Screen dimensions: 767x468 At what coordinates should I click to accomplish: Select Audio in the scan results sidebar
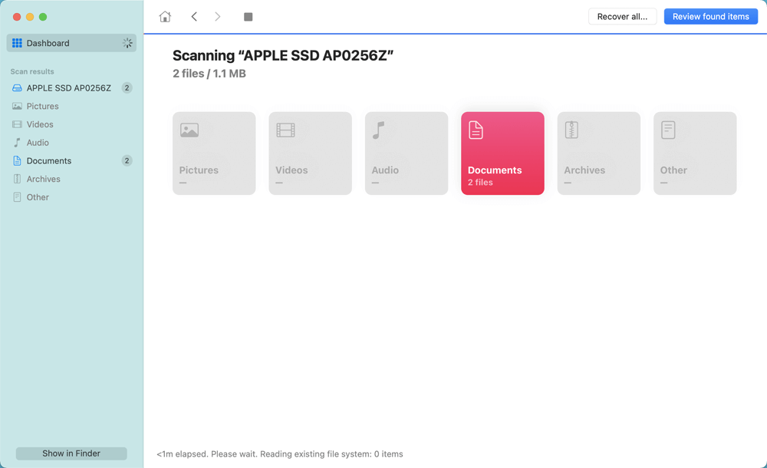click(37, 142)
